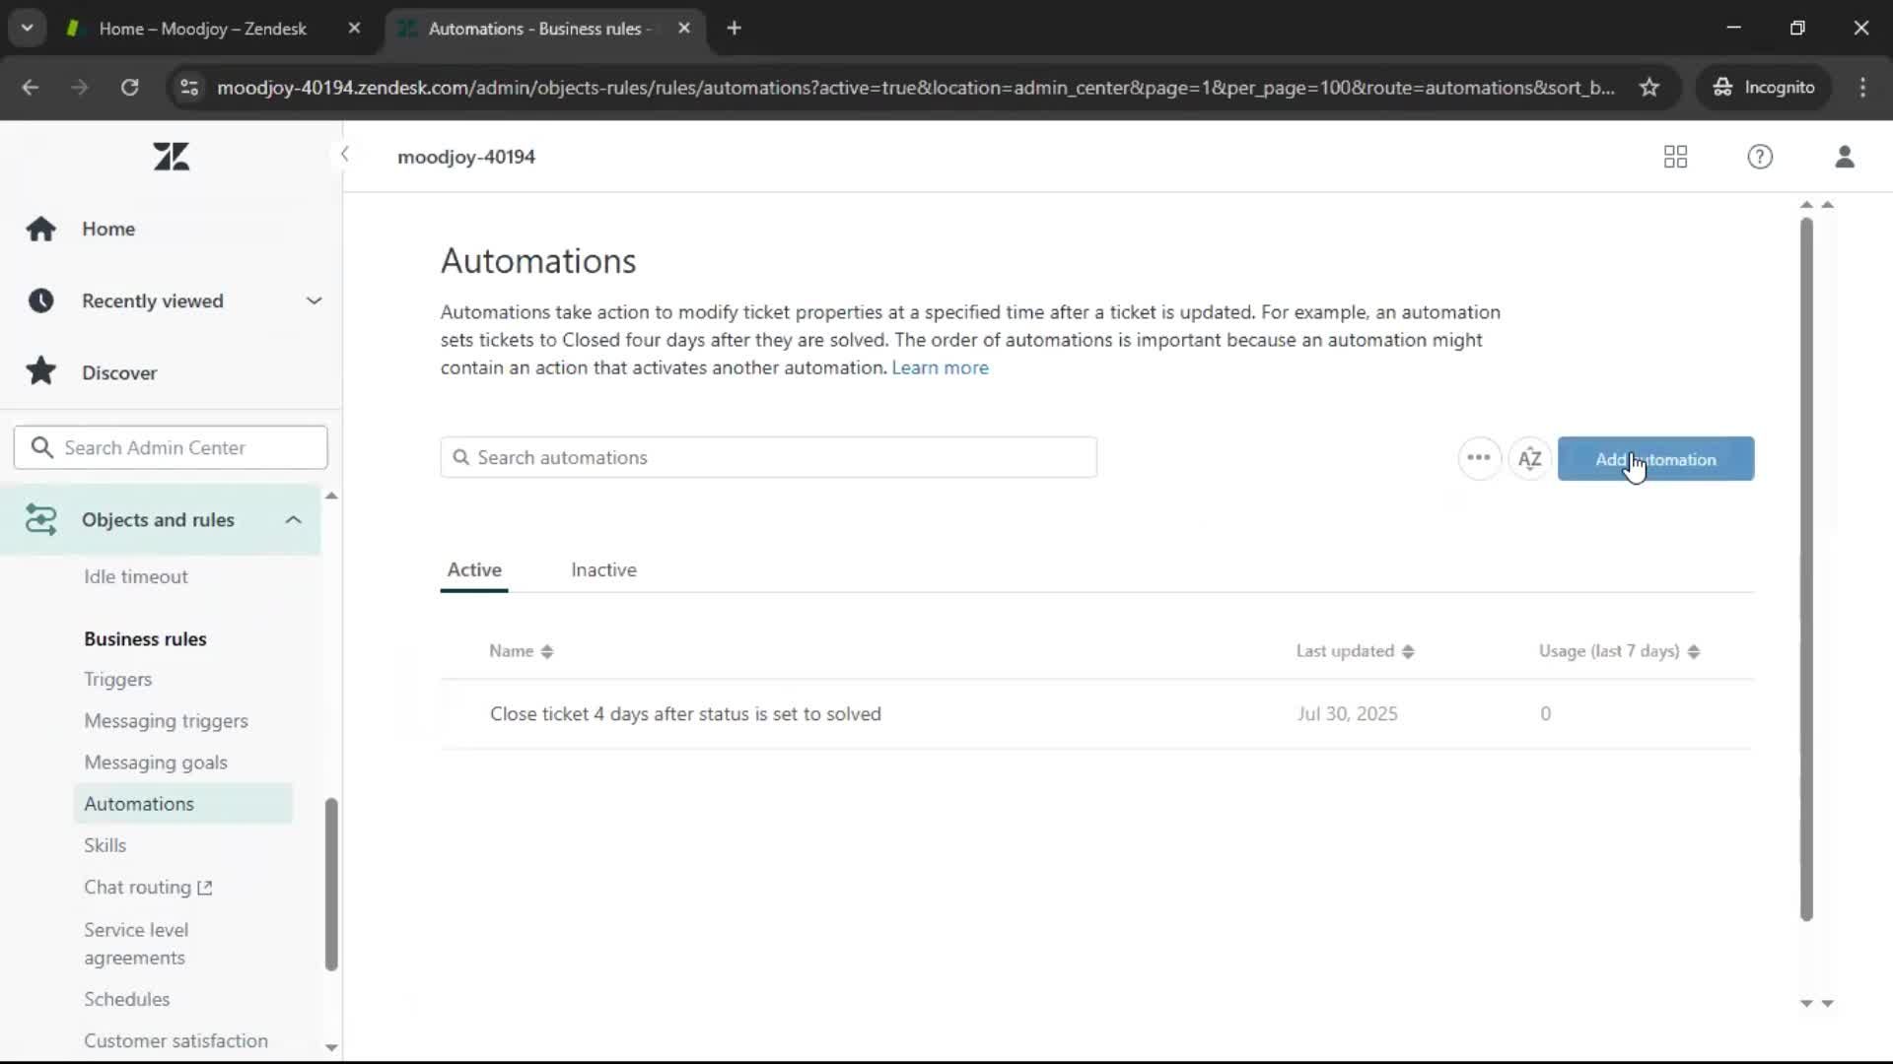1893x1064 pixels.
Task: Open Skills in the sidebar
Action: [105, 844]
